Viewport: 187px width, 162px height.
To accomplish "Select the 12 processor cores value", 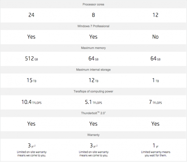I will click(x=155, y=15).
